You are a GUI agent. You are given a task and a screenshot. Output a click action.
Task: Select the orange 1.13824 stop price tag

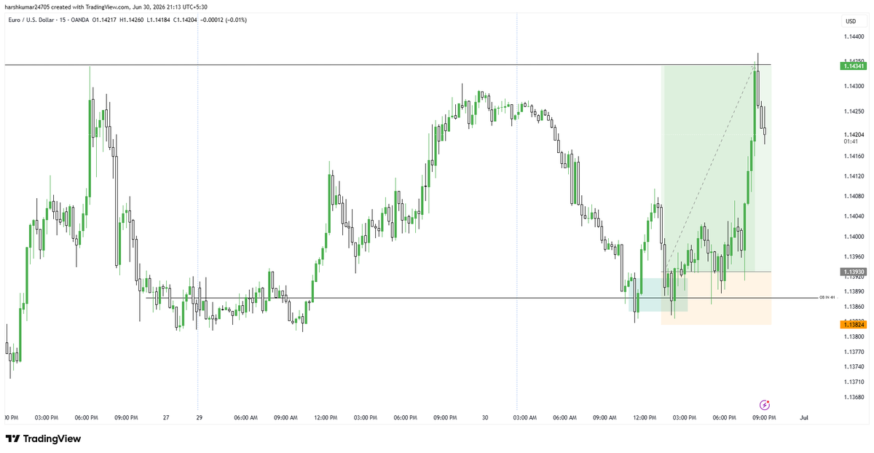coord(853,325)
